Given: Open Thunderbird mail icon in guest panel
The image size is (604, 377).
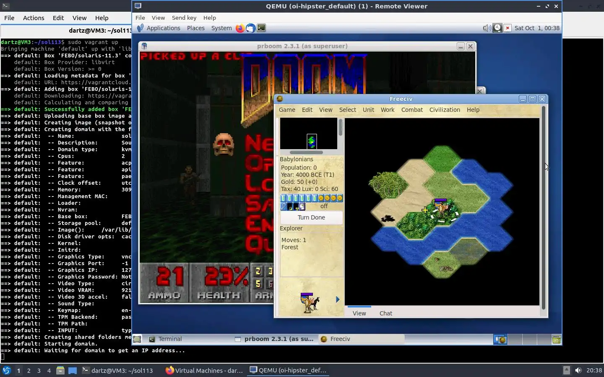Looking at the screenshot, I should tap(250, 28).
